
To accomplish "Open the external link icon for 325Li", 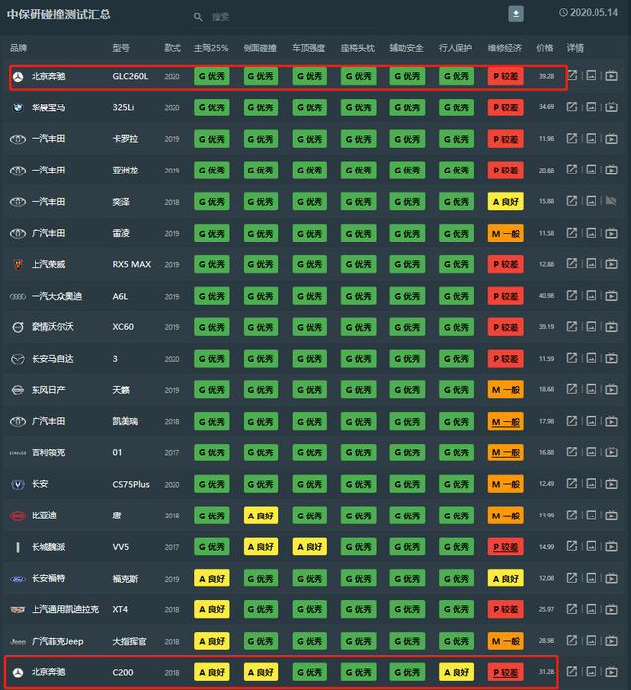I will click(572, 106).
